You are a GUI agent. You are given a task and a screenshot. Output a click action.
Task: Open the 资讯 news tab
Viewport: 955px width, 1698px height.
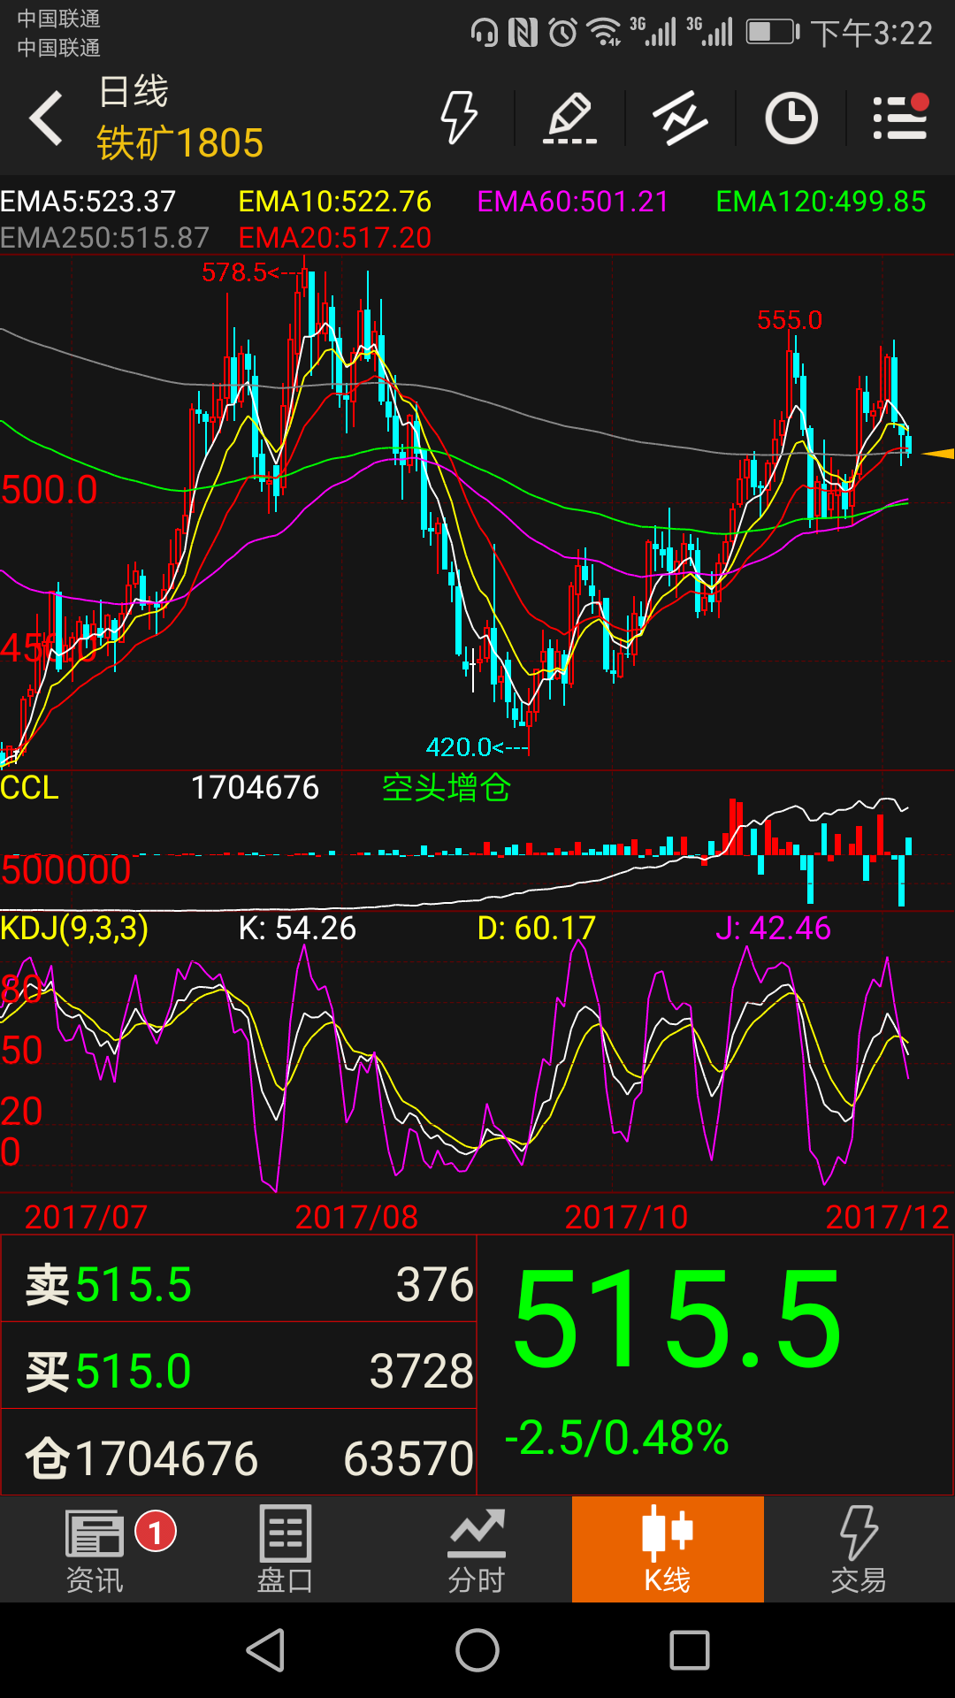click(95, 1549)
